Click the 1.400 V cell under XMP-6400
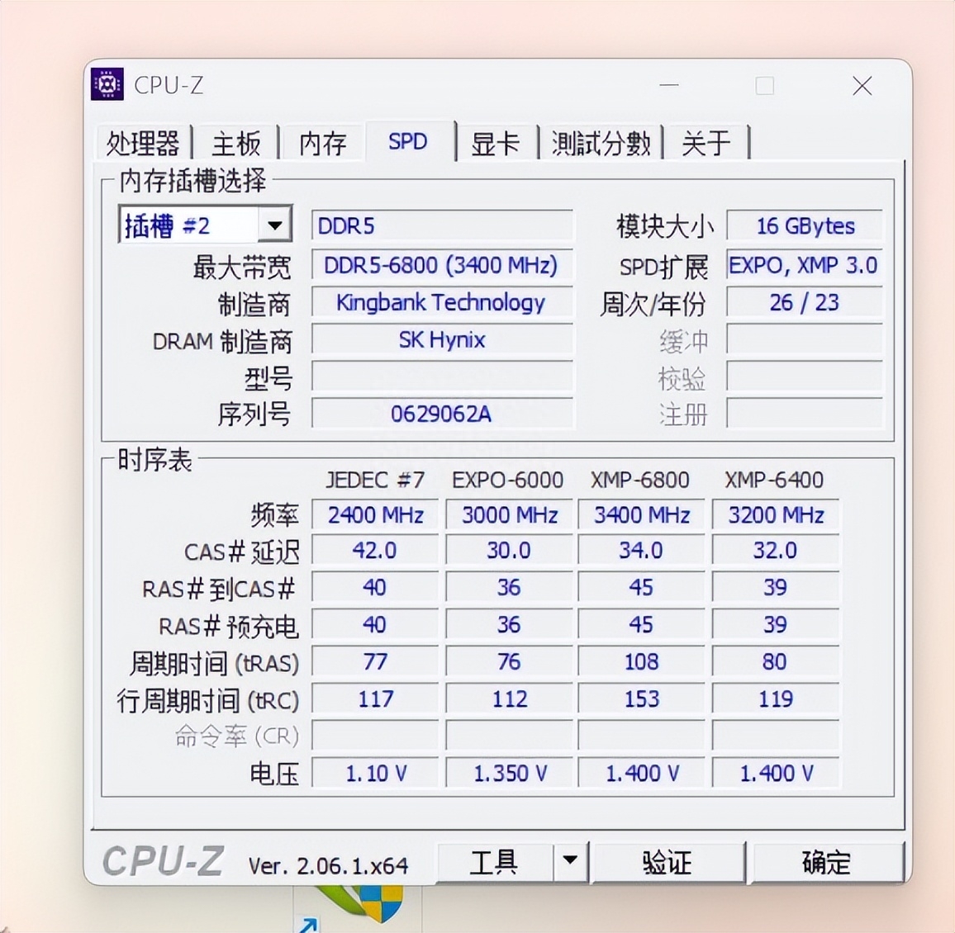The image size is (955, 933). 776,773
